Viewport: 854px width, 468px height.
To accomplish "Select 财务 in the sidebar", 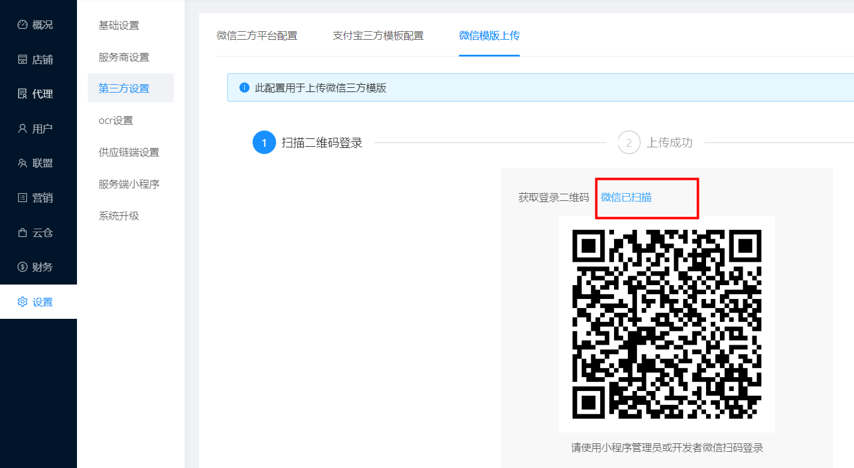I will pyautogui.click(x=38, y=267).
